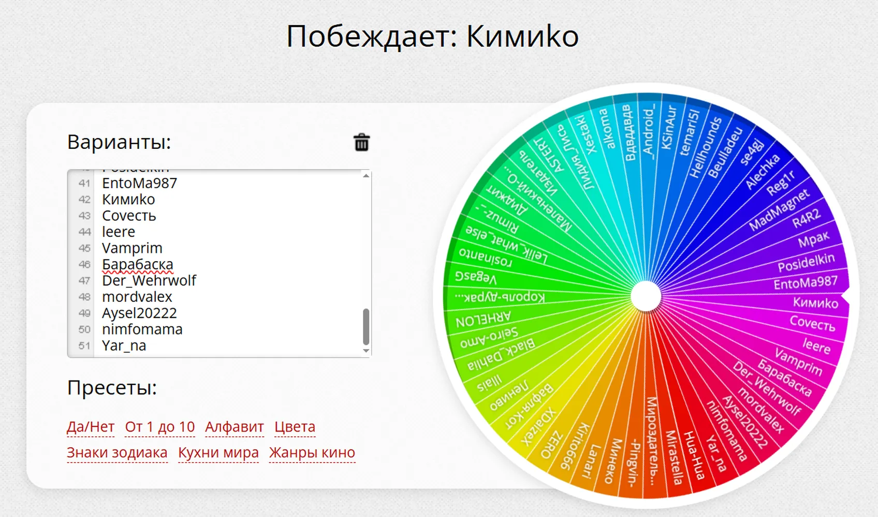Click the Mirastella segment on the wheel
The height and width of the screenshot is (517, 878).
coord(674,457)
